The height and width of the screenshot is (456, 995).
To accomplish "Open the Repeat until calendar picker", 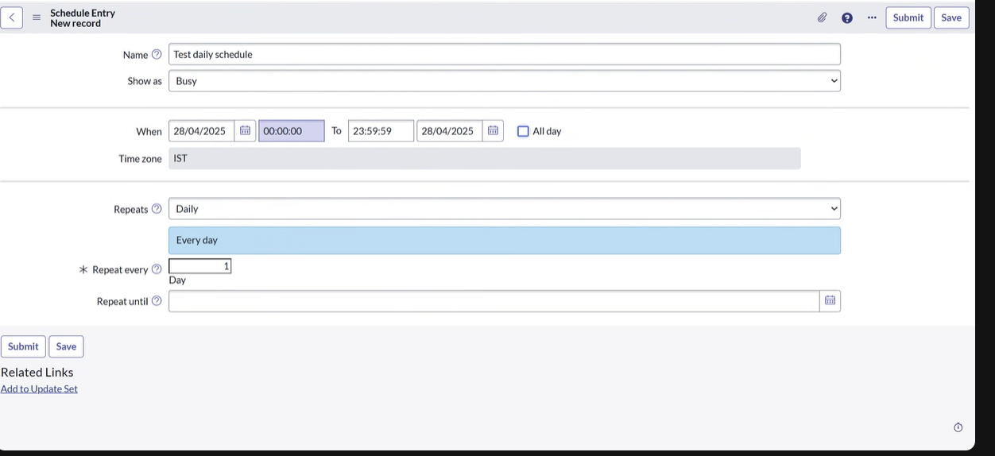I will pyautogui.click(x=830, y=300).
